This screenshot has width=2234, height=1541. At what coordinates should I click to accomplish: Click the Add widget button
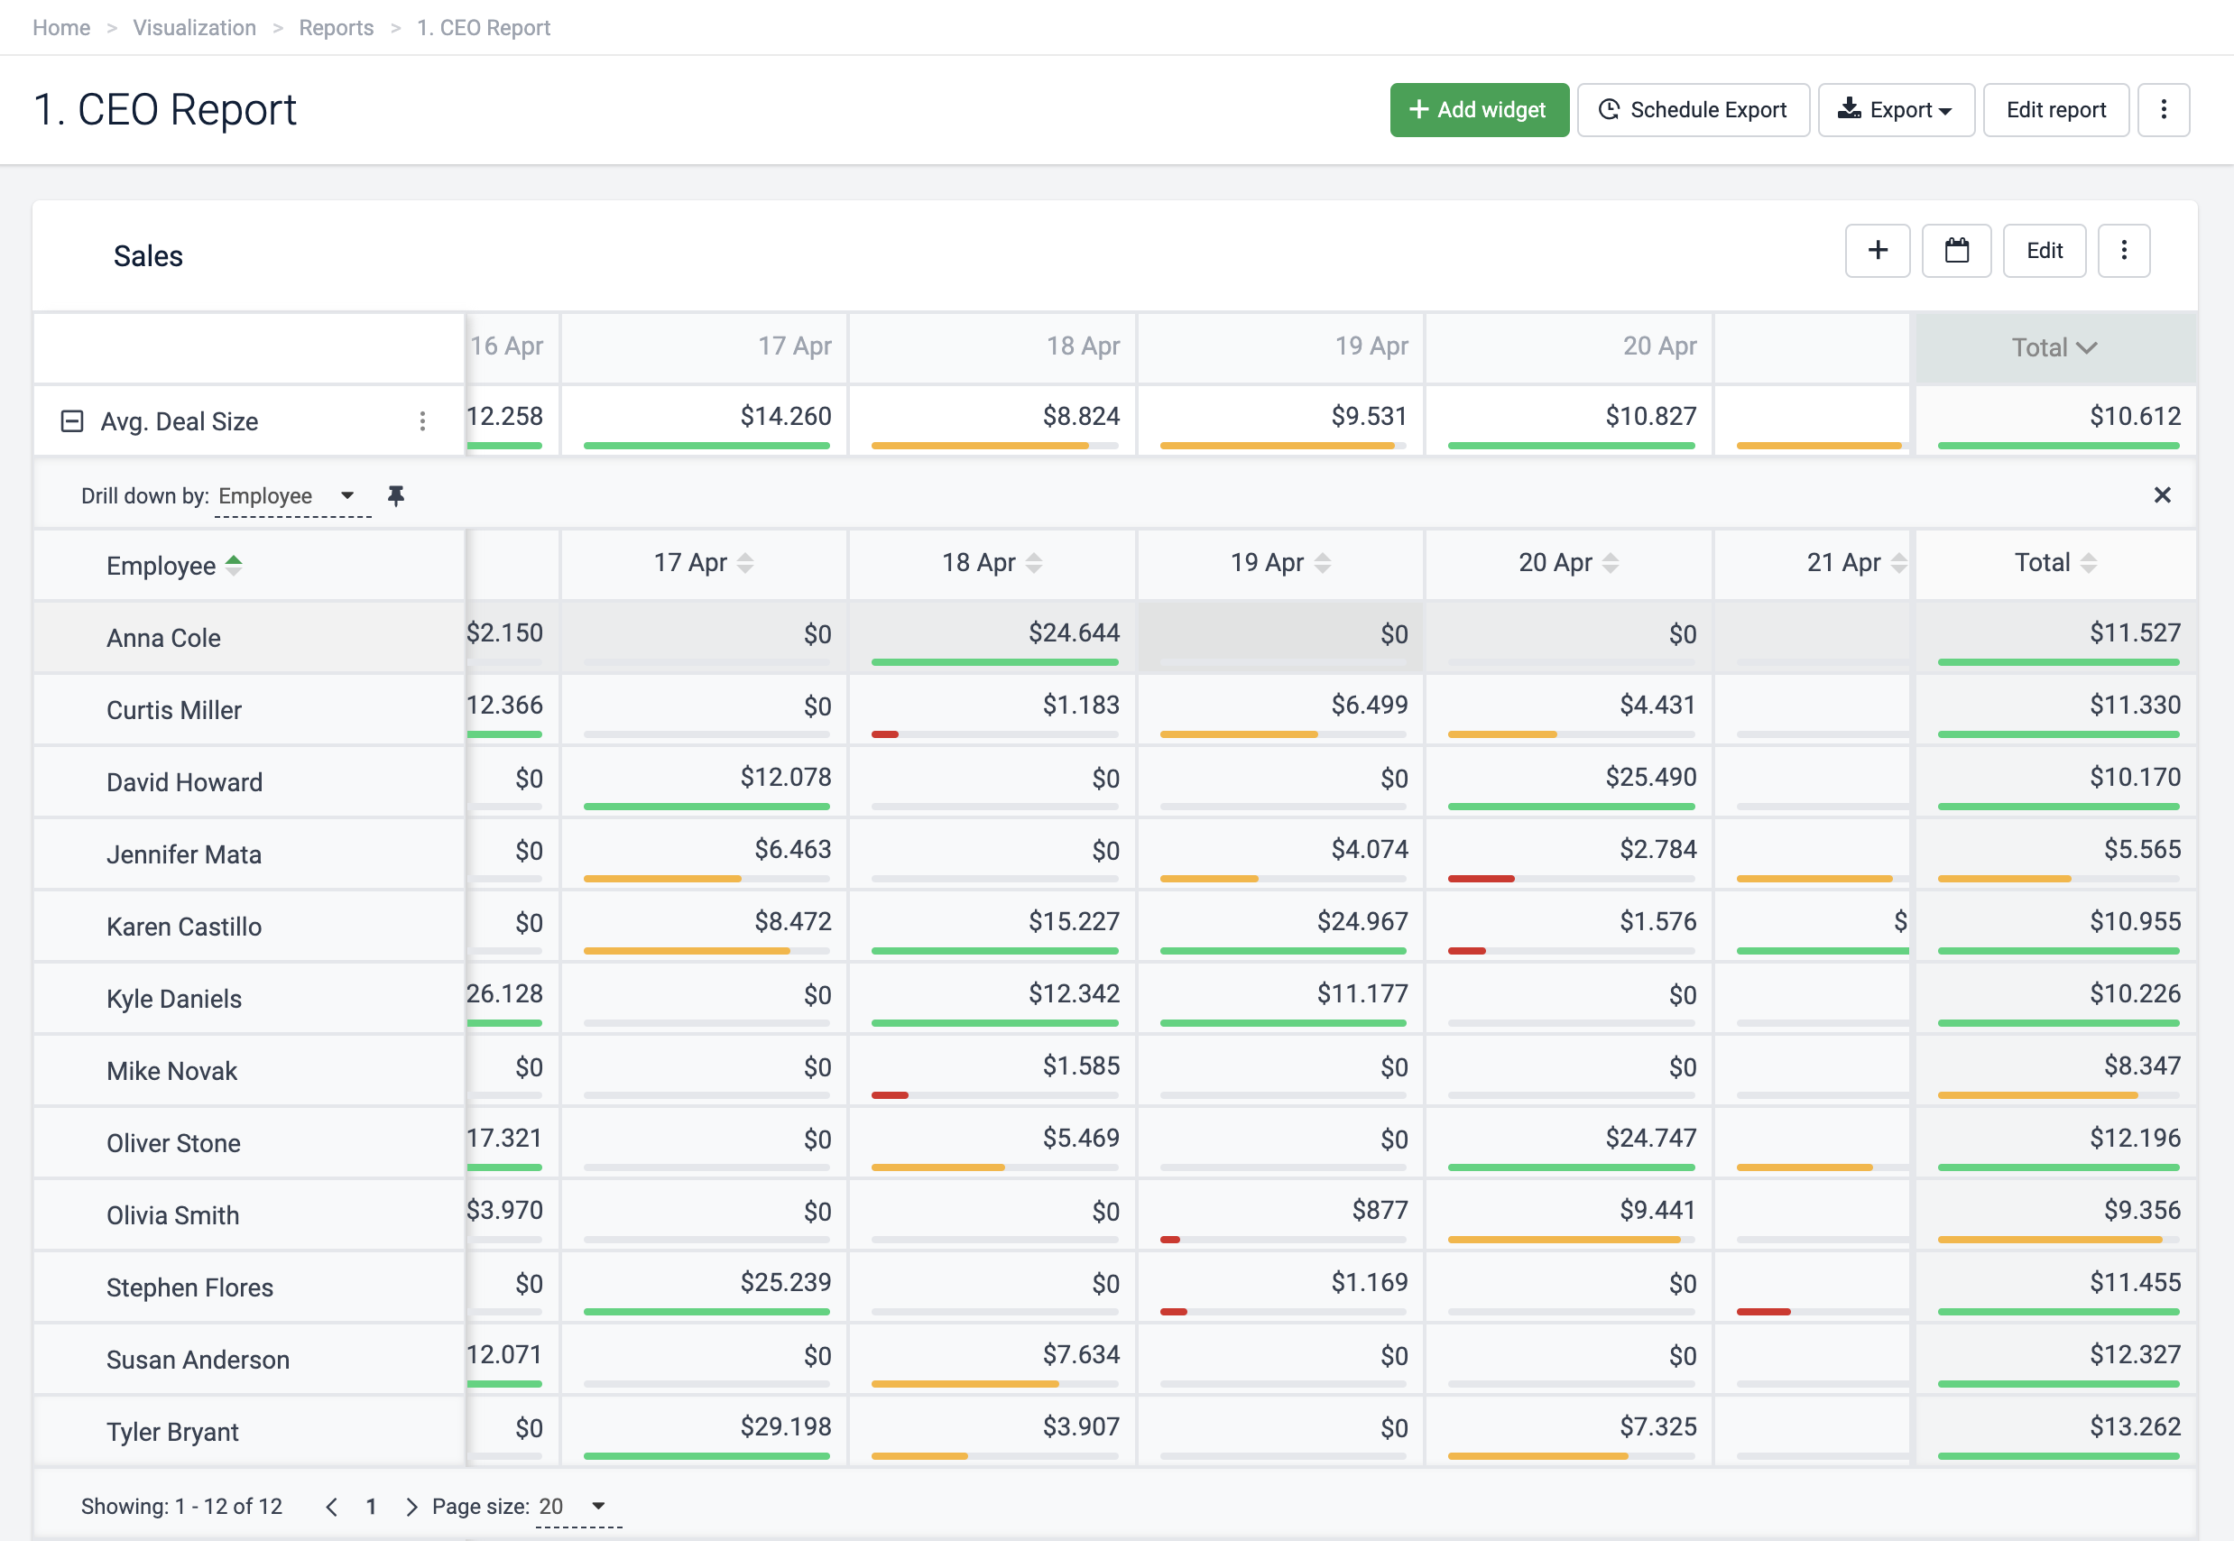pyautogui.click(x=1478, y=110)
